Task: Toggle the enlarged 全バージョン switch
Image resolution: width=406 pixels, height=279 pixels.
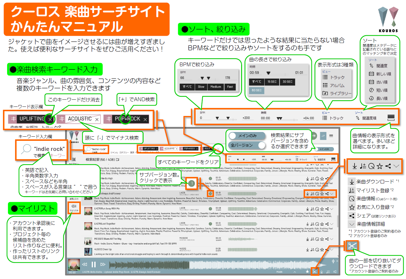Action: [247, 145]
